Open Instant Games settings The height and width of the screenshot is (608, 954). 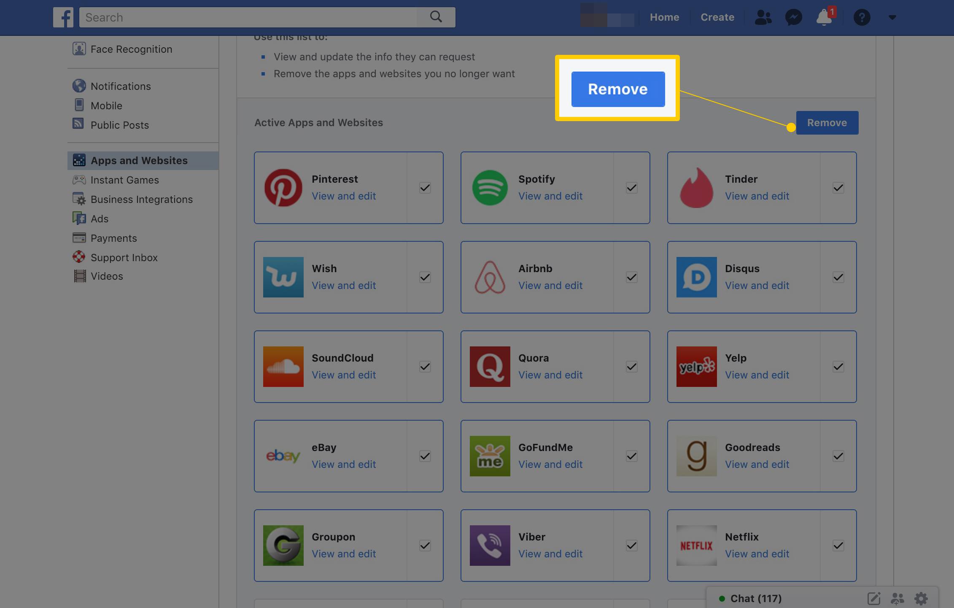pos(143,180)
